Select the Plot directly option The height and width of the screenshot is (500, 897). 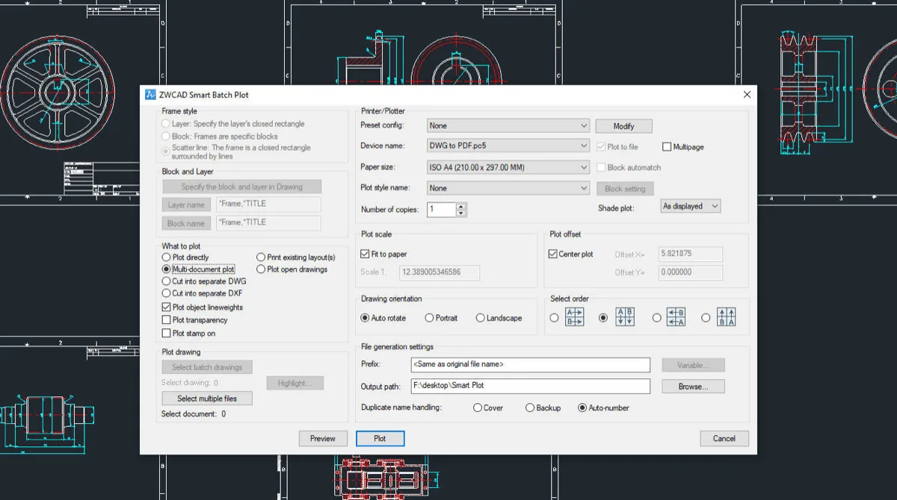tap(166, 257)
